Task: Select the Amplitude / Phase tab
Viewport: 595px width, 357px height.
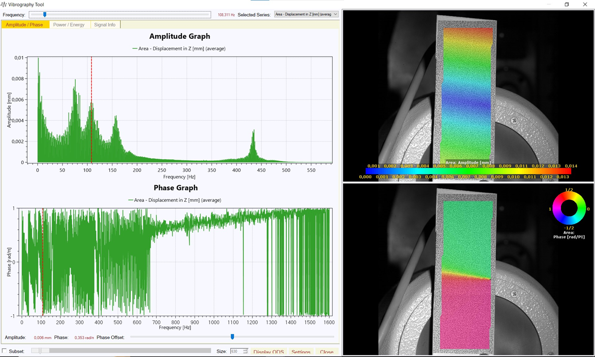Action: [x=25, y=25]
